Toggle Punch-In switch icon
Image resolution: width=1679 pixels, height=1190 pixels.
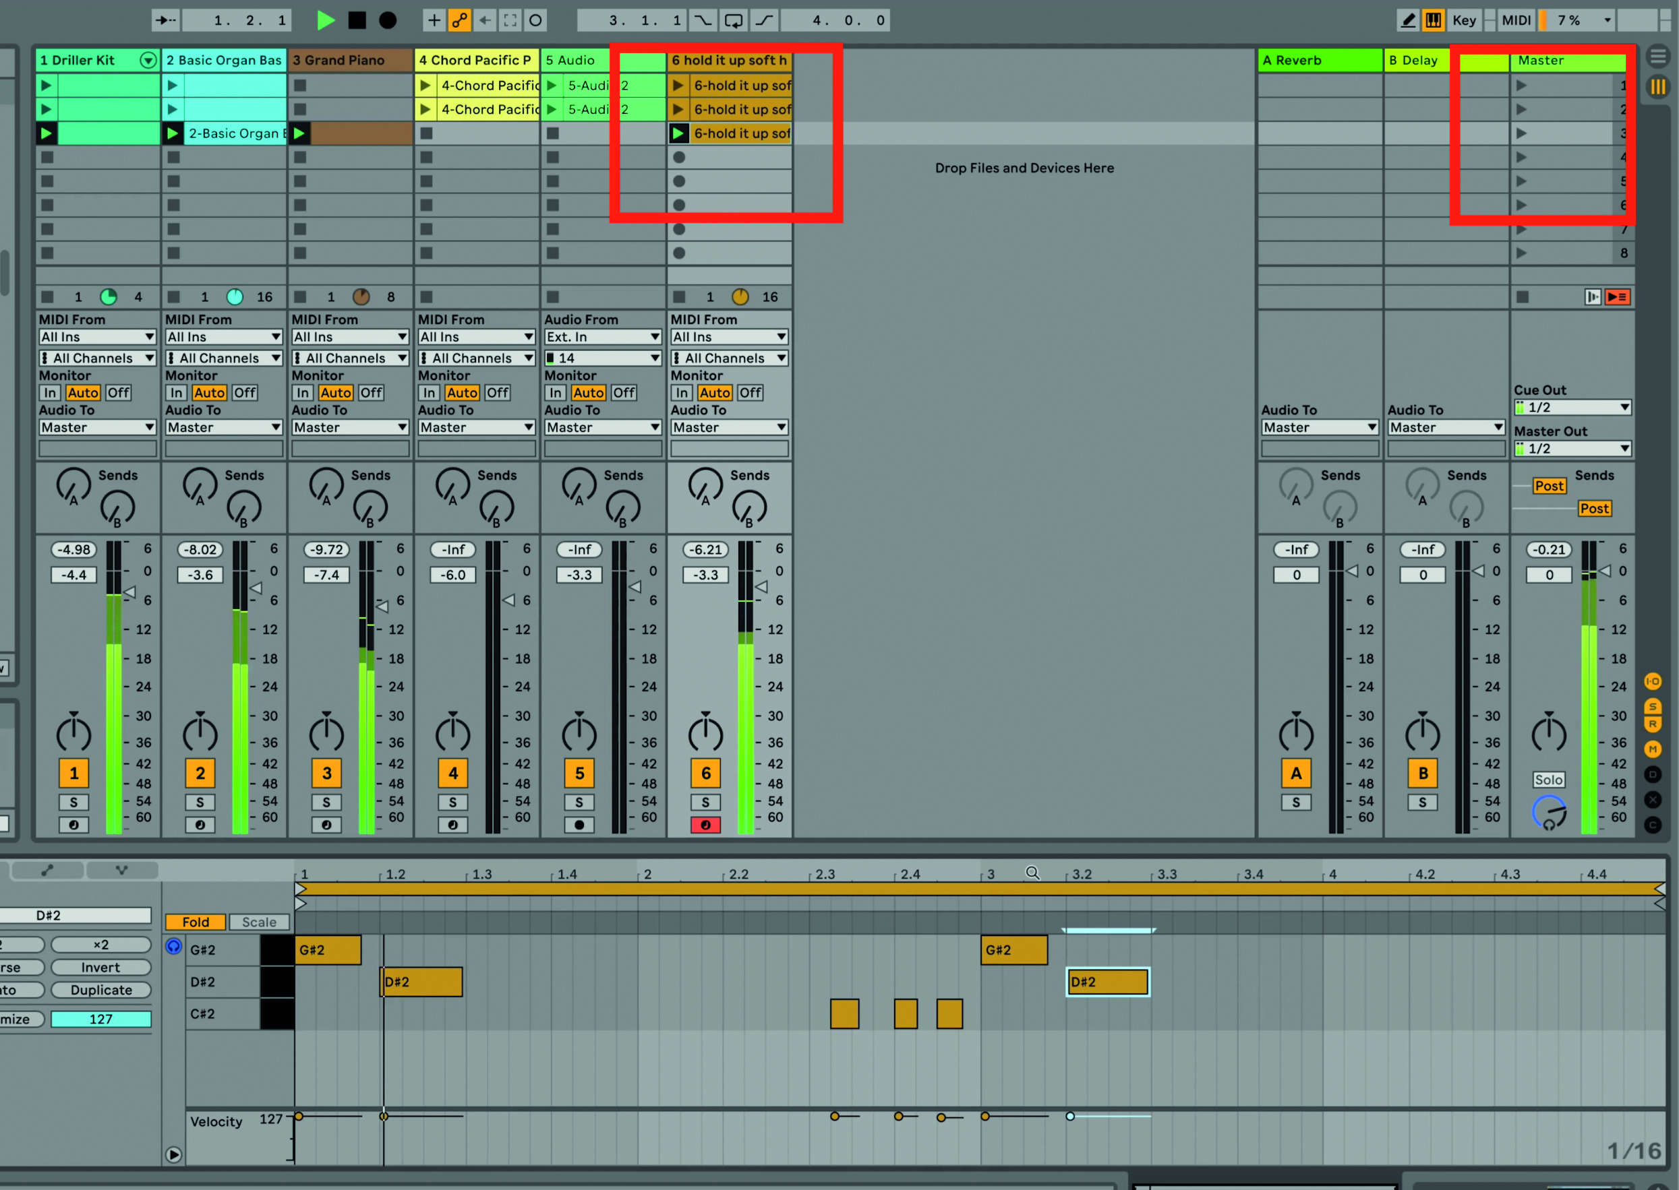pyautogui.click(x=703, y=20)
